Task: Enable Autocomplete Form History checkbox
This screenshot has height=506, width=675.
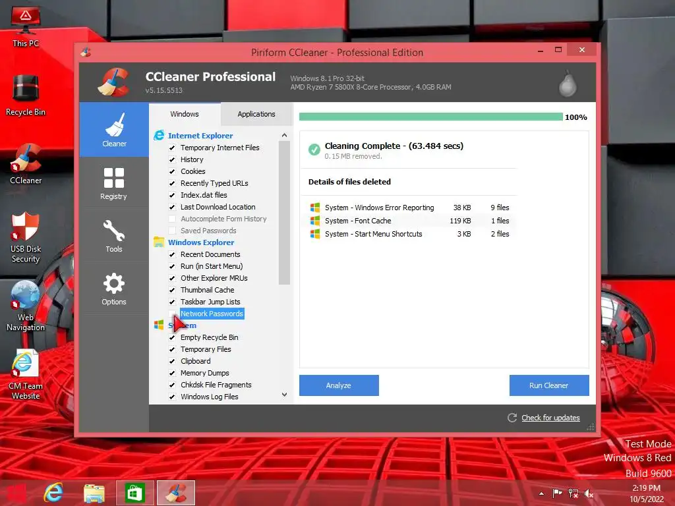Action: click(x=172, y=219)
